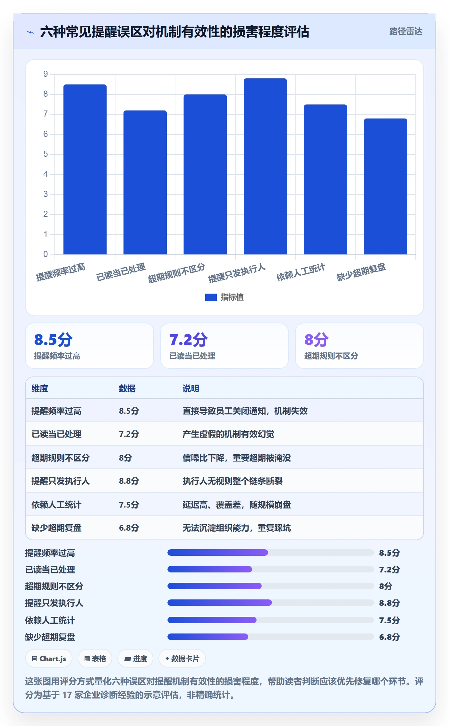Click the 已读当已处理 progress bar
This screenshot has height=726, width=449.
click(x=271, y=569)
